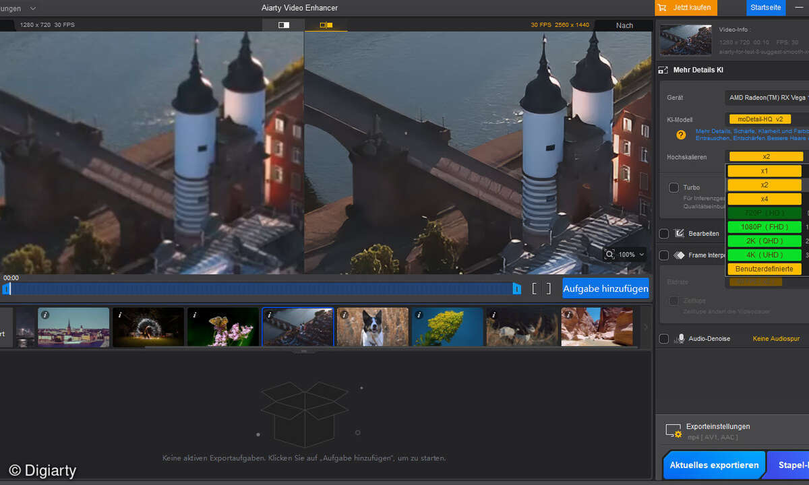
Task: Choose Benutzerdefinierte custom resolution option
Action: pos(765,269)
